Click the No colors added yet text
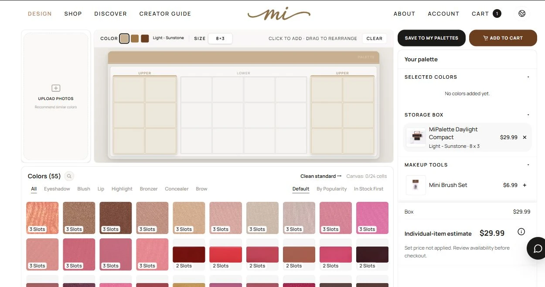 (467, 93)
